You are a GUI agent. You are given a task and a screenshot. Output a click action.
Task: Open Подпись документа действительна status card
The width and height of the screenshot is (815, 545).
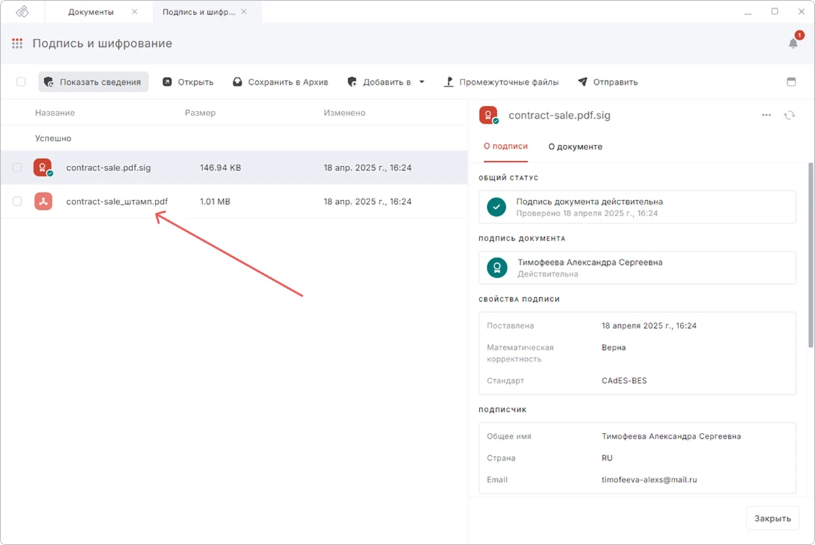point(637,207)
